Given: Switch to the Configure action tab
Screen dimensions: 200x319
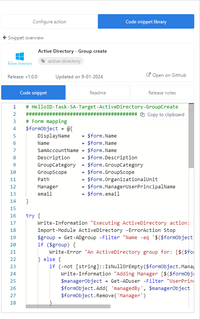Looking at the screenshot, I should (50, 21).
